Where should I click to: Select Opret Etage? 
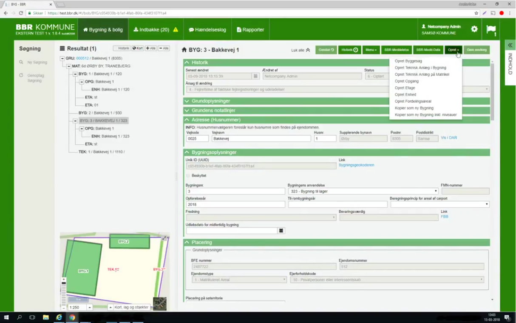click(405, 88)
